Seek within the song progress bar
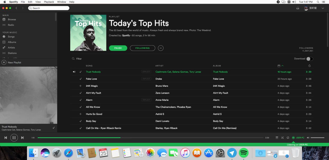Image resolution: width=329 pixels, height=160 pixels. 151,138
